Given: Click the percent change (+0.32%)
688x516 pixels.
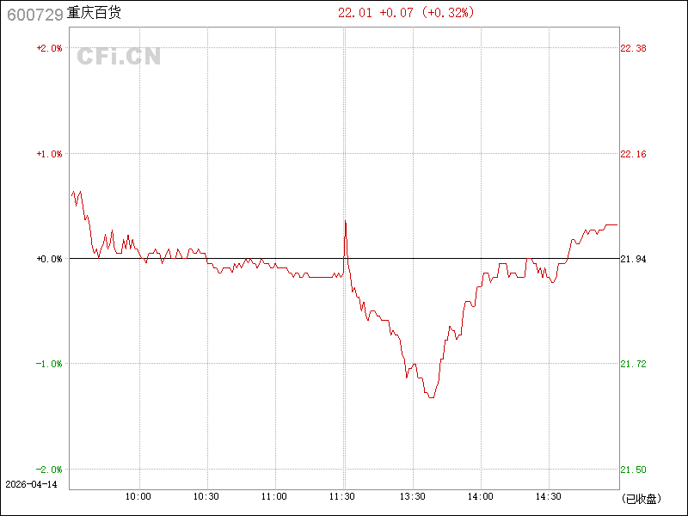Looking at the screenshot, I should click(x=448, y=13).
